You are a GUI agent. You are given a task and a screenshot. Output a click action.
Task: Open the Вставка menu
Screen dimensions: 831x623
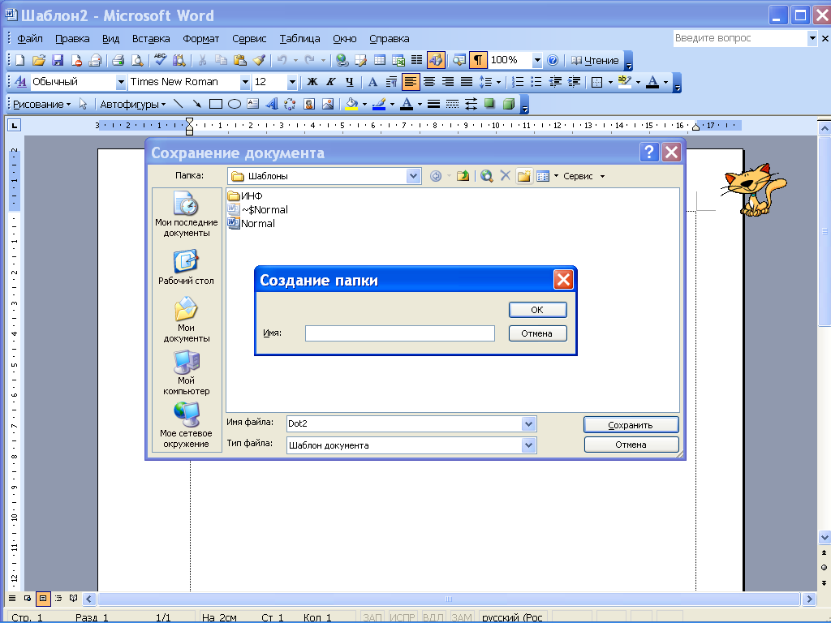[x=151, y=39]
